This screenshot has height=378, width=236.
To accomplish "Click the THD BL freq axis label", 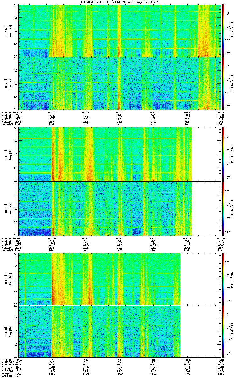I will pyautogui.click(x=10, y=154).
